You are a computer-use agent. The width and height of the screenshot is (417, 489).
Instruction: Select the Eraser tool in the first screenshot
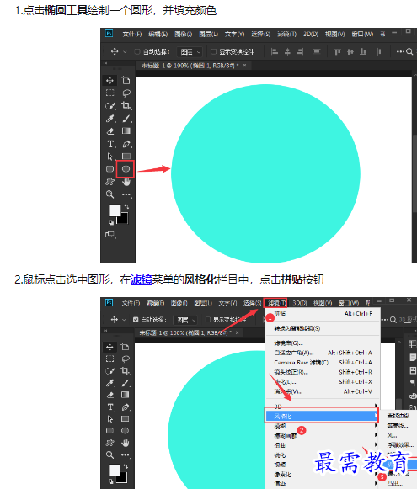click(x=110, y=131)
